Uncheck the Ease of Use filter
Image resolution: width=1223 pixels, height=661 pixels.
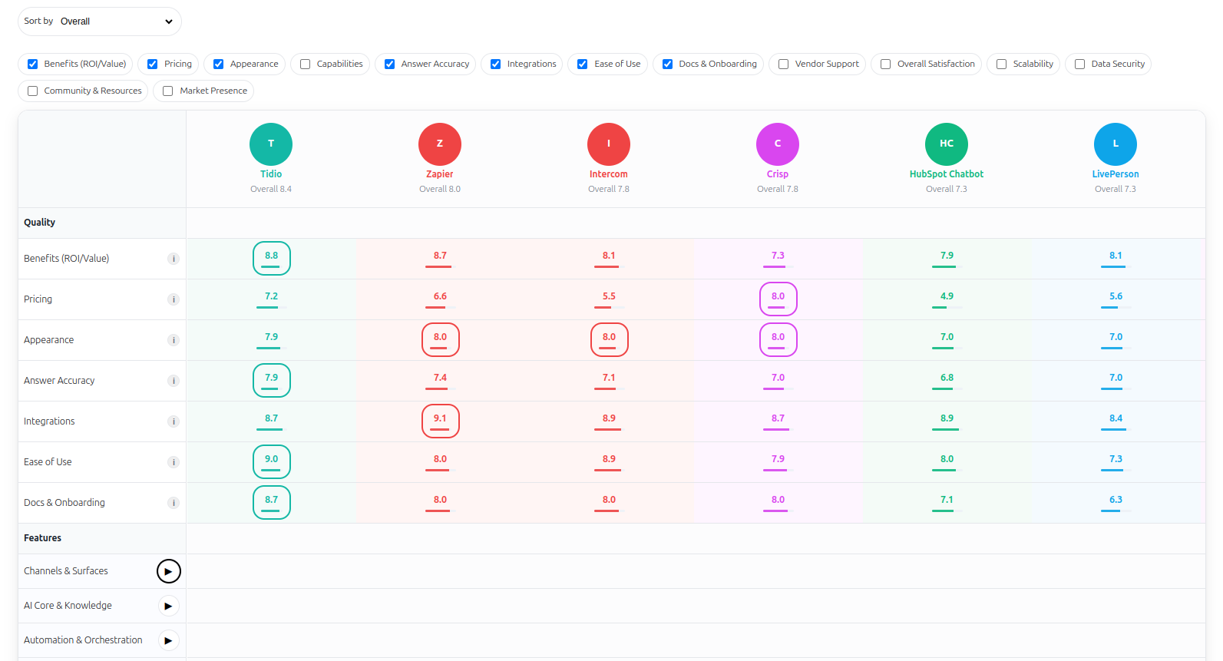(x=583, y=64)
